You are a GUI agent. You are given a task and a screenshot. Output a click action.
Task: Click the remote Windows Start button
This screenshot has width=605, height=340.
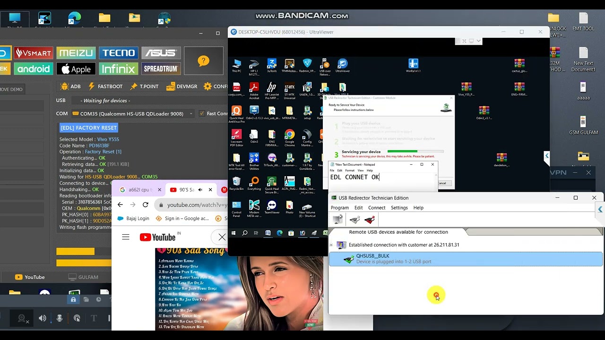point(233,233)
